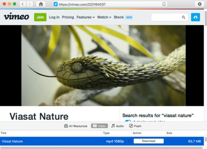Click the Flash icon
The width and height of the screenshot is (207, 149).
131,126
